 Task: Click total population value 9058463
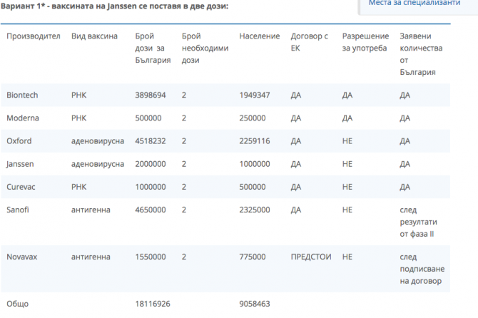[x=255, y=303]
